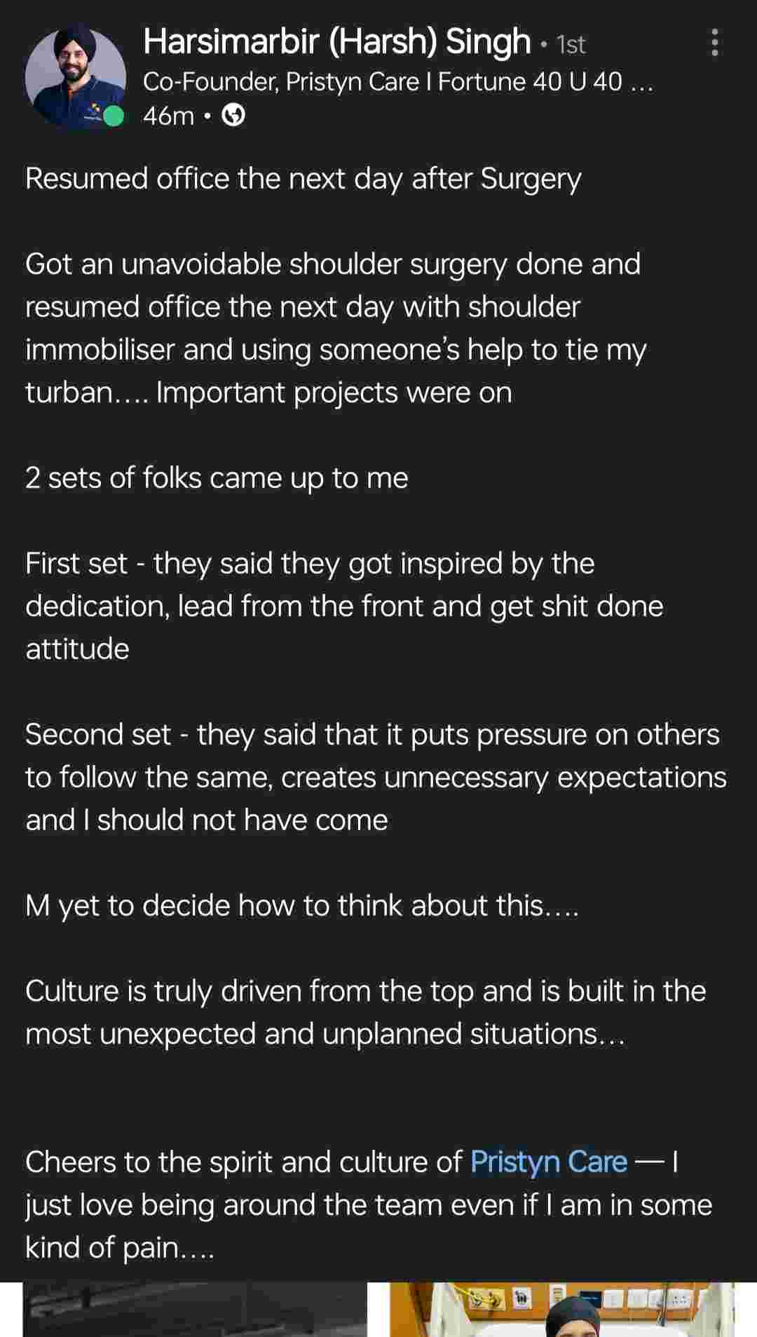Viewport: 757px width, 1337px height.
Task: Click the 1st connection degree badge
Action: [571, 45]
